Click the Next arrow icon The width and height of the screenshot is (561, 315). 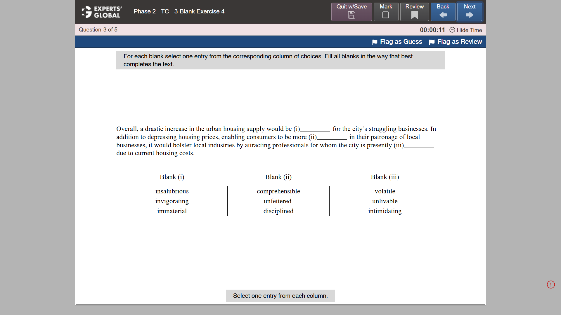[x=469, y=15]
